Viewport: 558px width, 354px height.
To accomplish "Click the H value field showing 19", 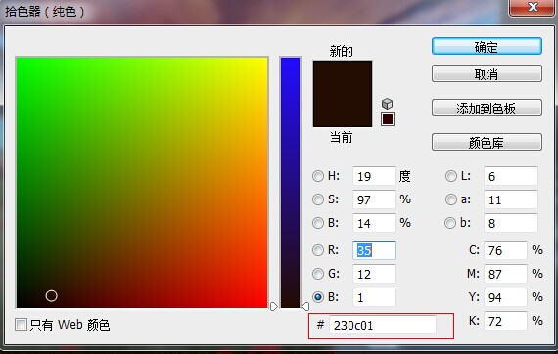I will click(x=374, y=176).
